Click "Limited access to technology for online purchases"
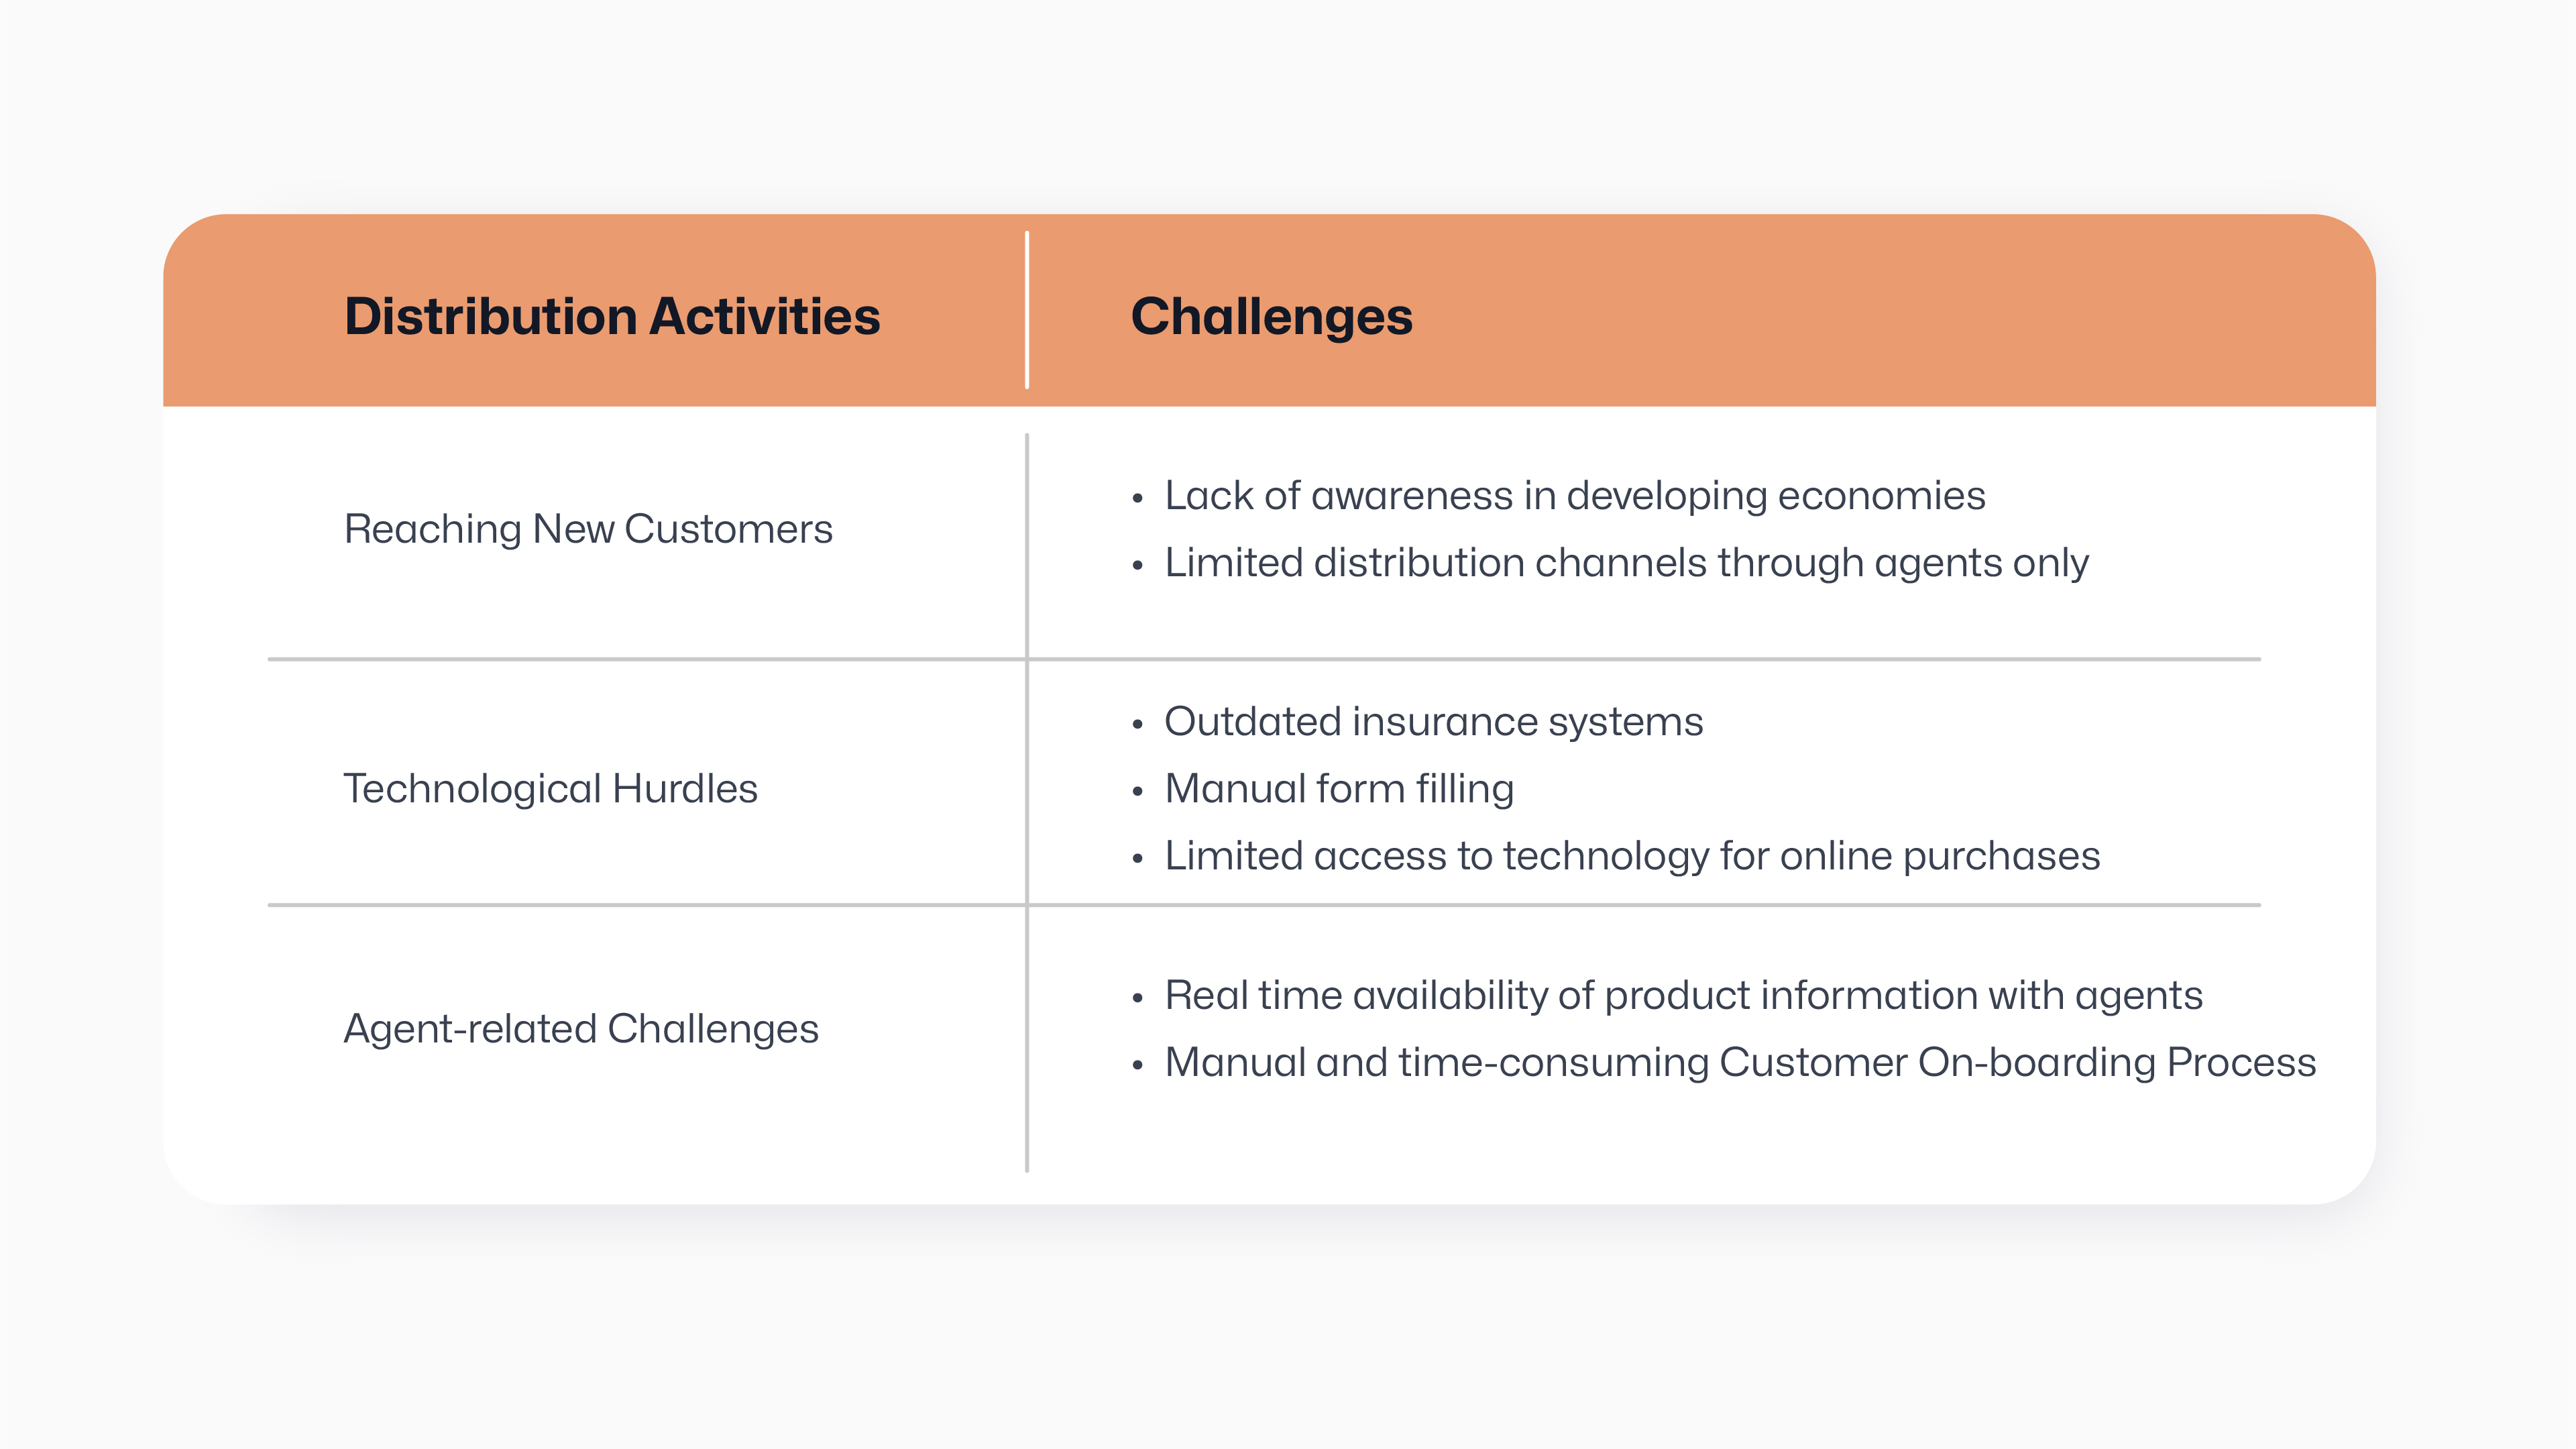The height and width of the screenshot is (1449, 2576). pos(1632,856)
